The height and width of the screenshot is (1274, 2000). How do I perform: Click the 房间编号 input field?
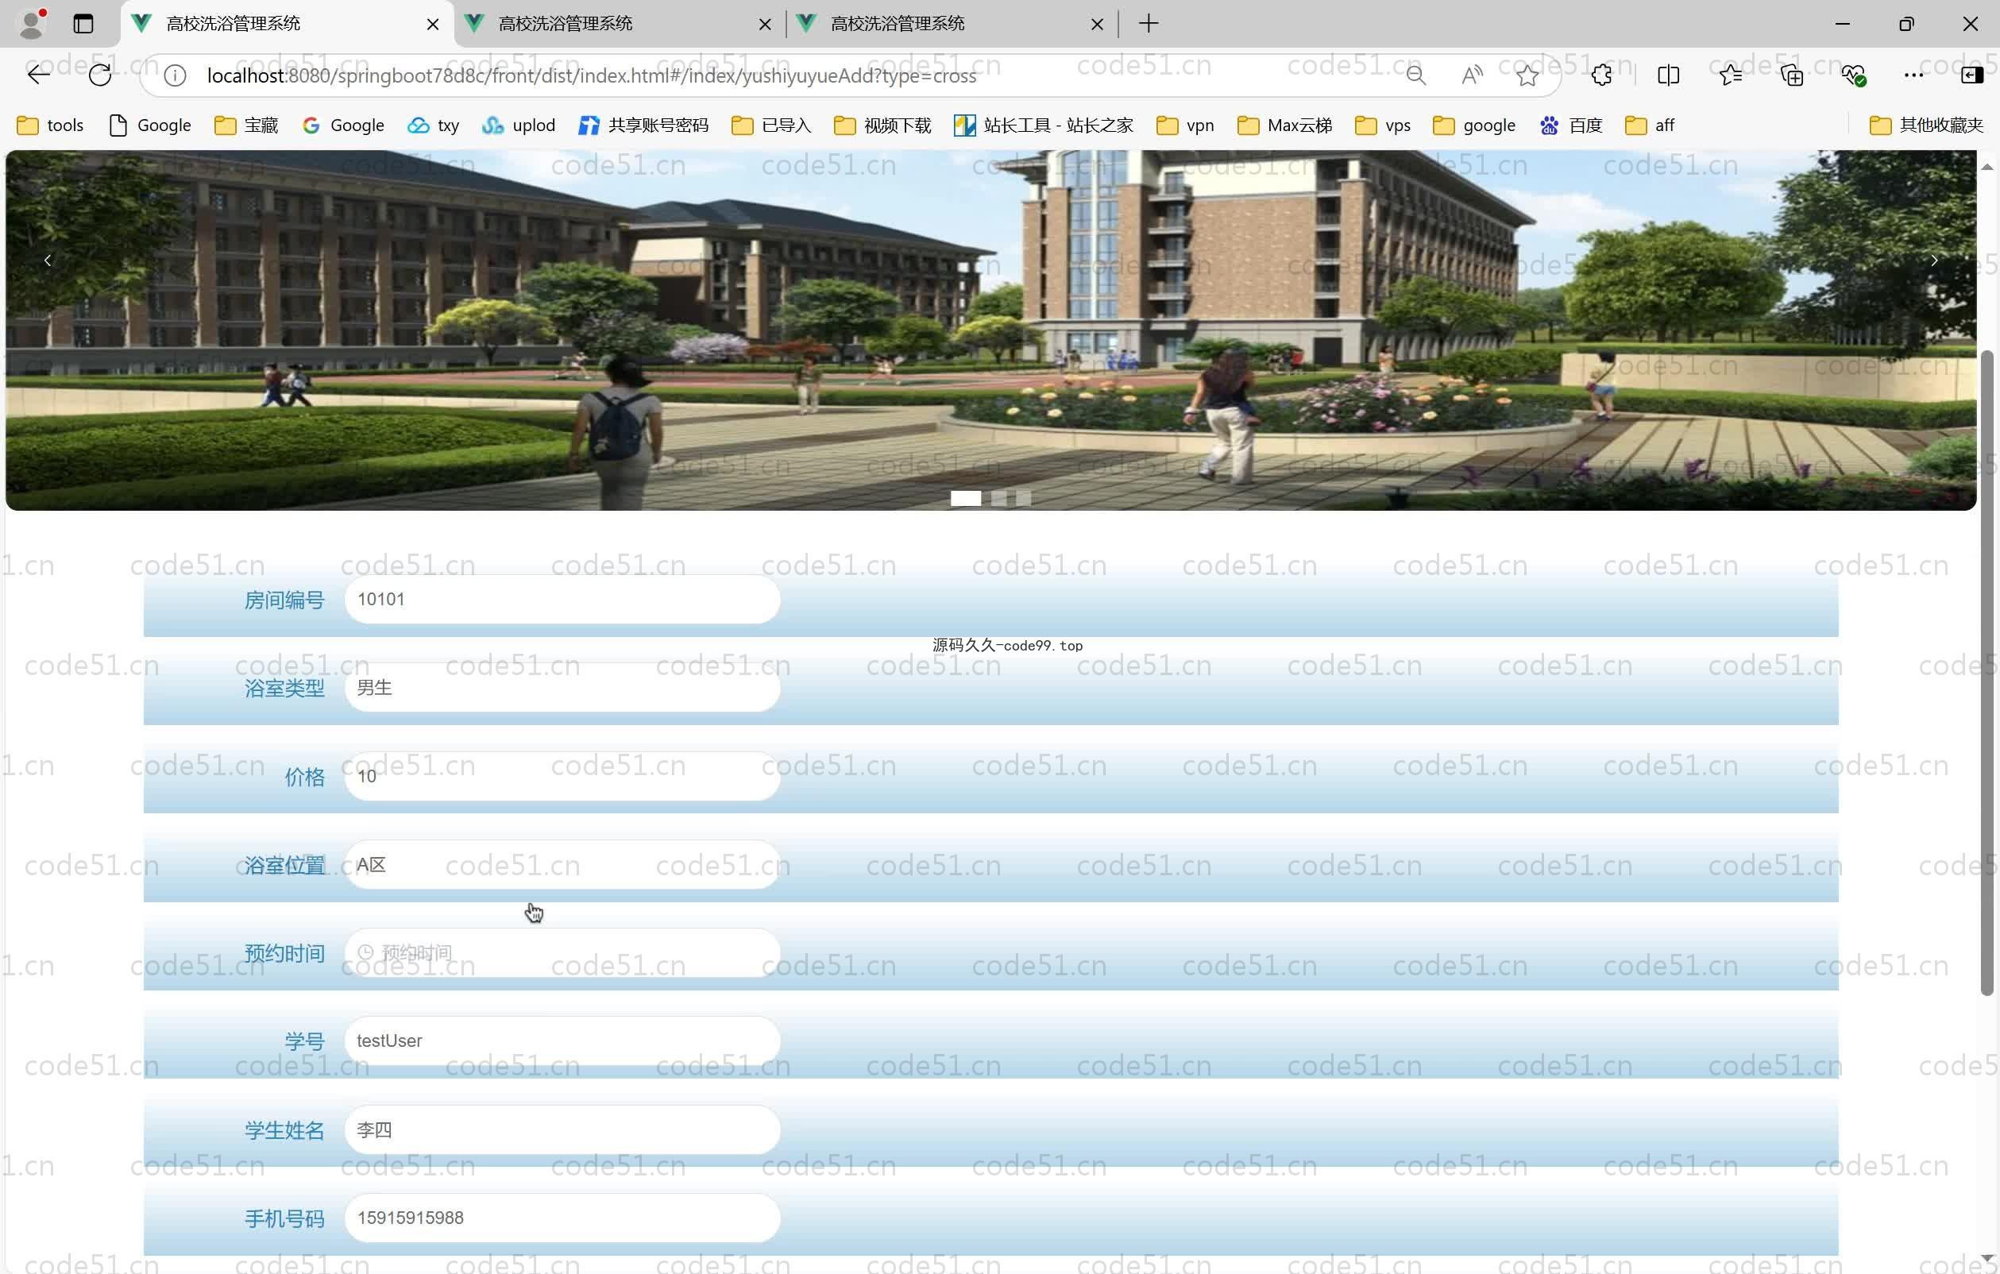[562, 600]
